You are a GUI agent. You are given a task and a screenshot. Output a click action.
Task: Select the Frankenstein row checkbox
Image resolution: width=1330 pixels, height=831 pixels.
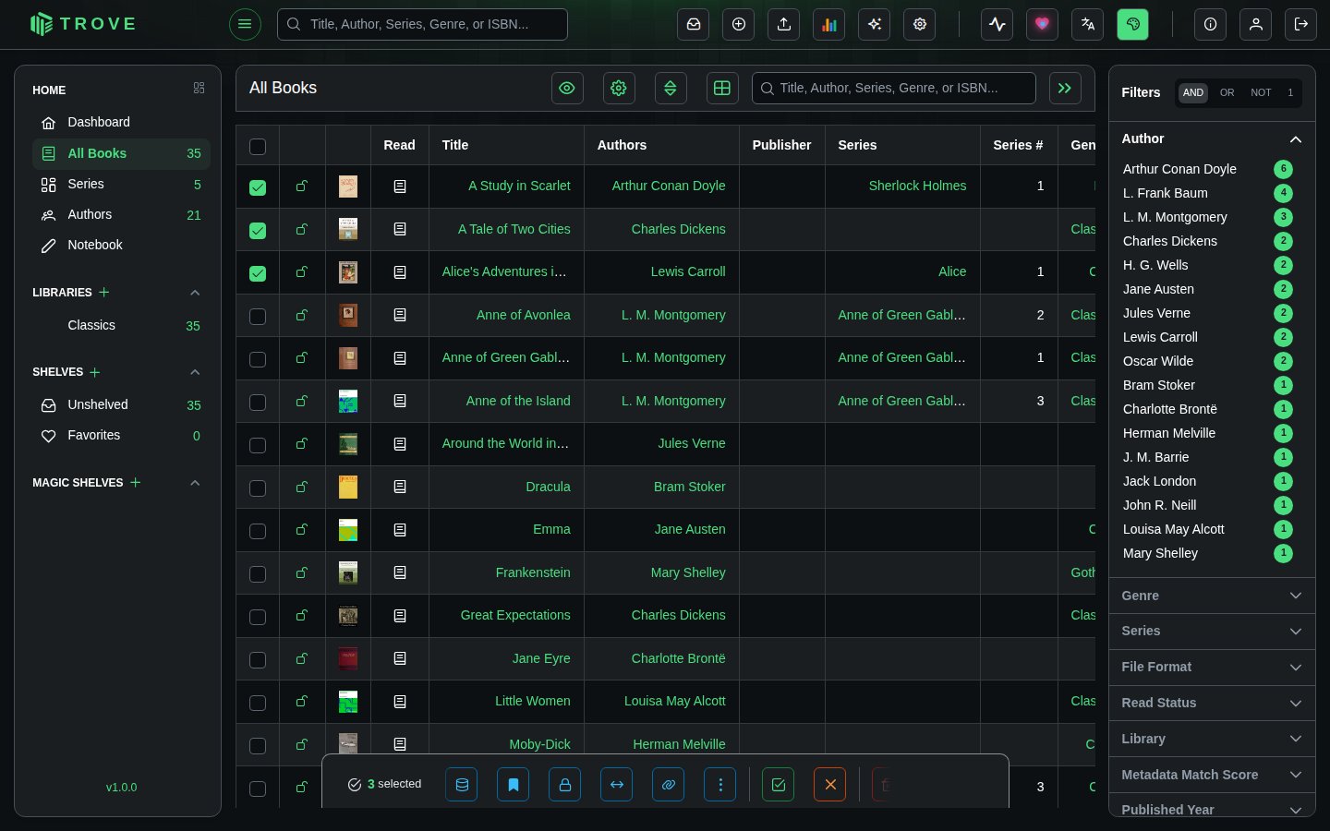[258, 573]
